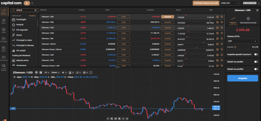Click Acquista button in the Ethereum / SEK row
The height and width of the screenshot is (121, 261).
point(168,38)
